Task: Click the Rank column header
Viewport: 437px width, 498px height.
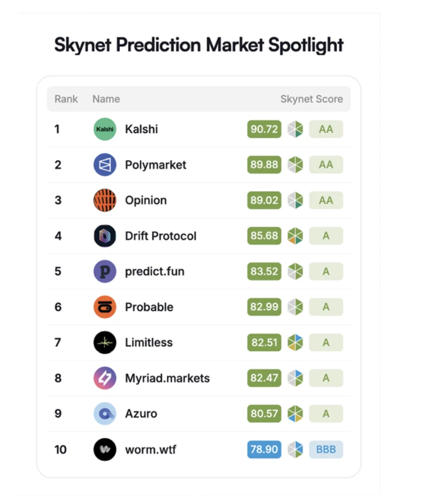Action: (66, 99)
